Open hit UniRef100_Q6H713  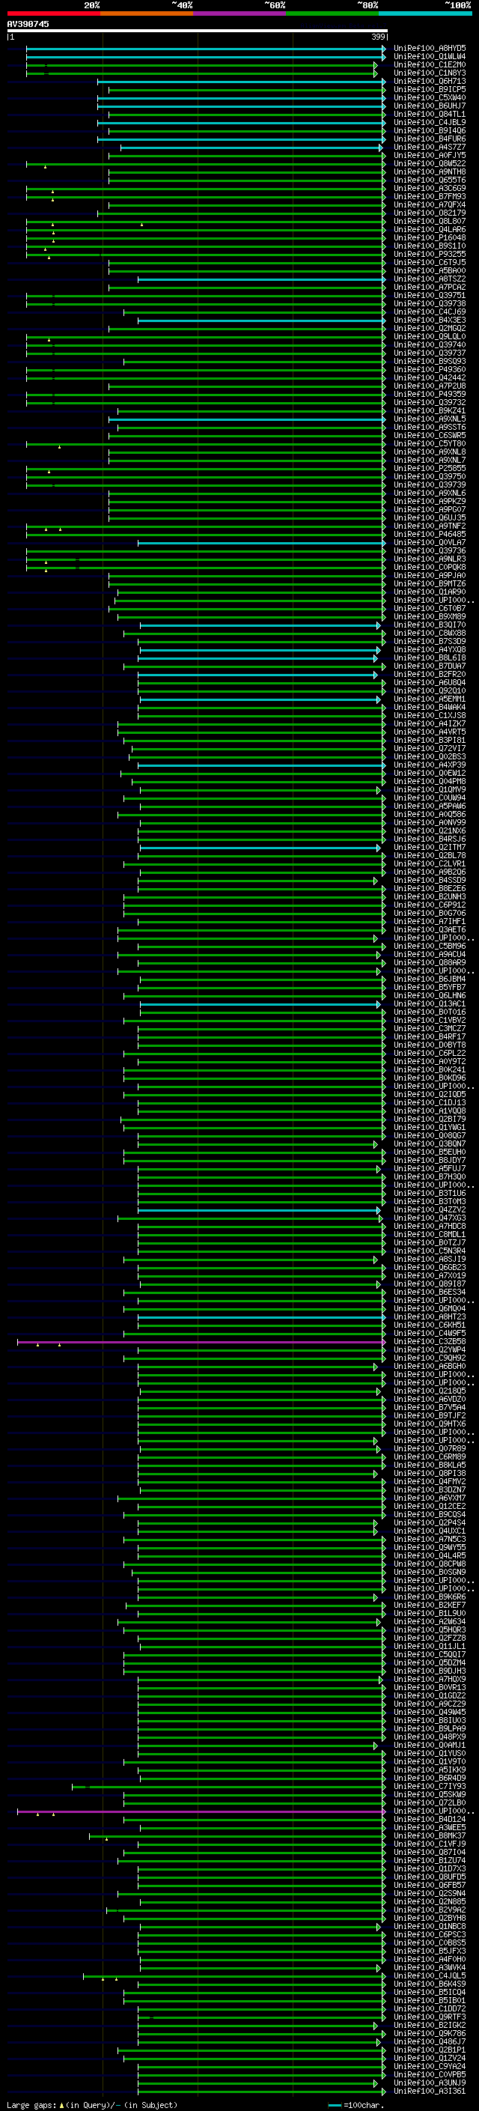[429, 81]
